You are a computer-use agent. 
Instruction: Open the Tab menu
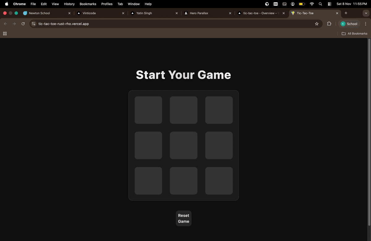tap(120, 4)
